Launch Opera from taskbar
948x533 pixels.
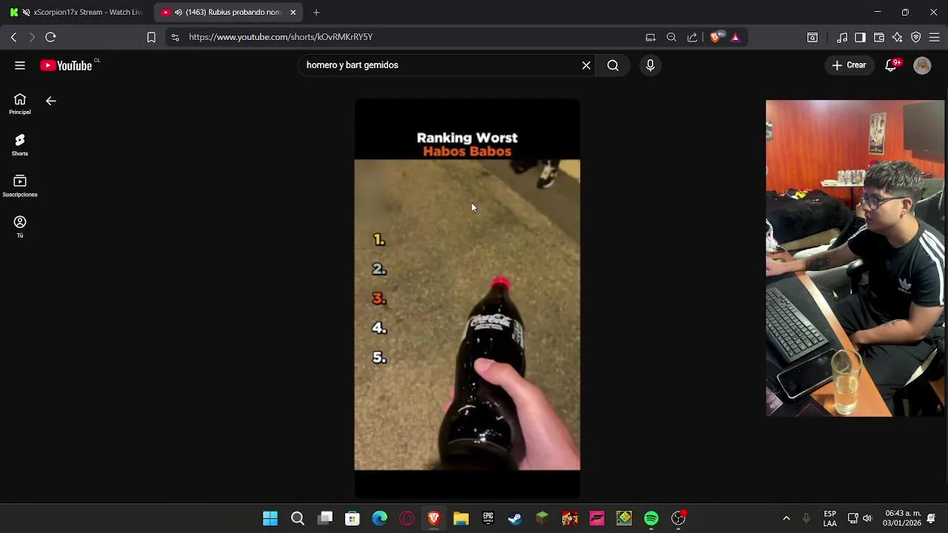[x=407, y=518]
